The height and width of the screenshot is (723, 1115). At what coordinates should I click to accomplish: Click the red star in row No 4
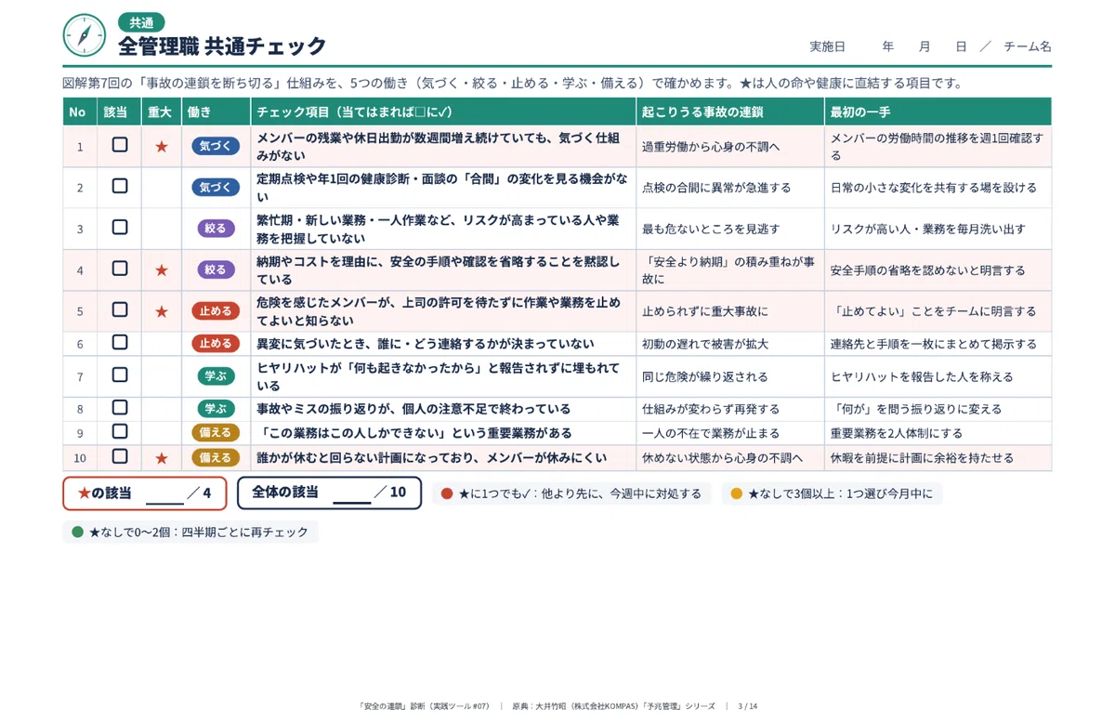coord(162,269)
